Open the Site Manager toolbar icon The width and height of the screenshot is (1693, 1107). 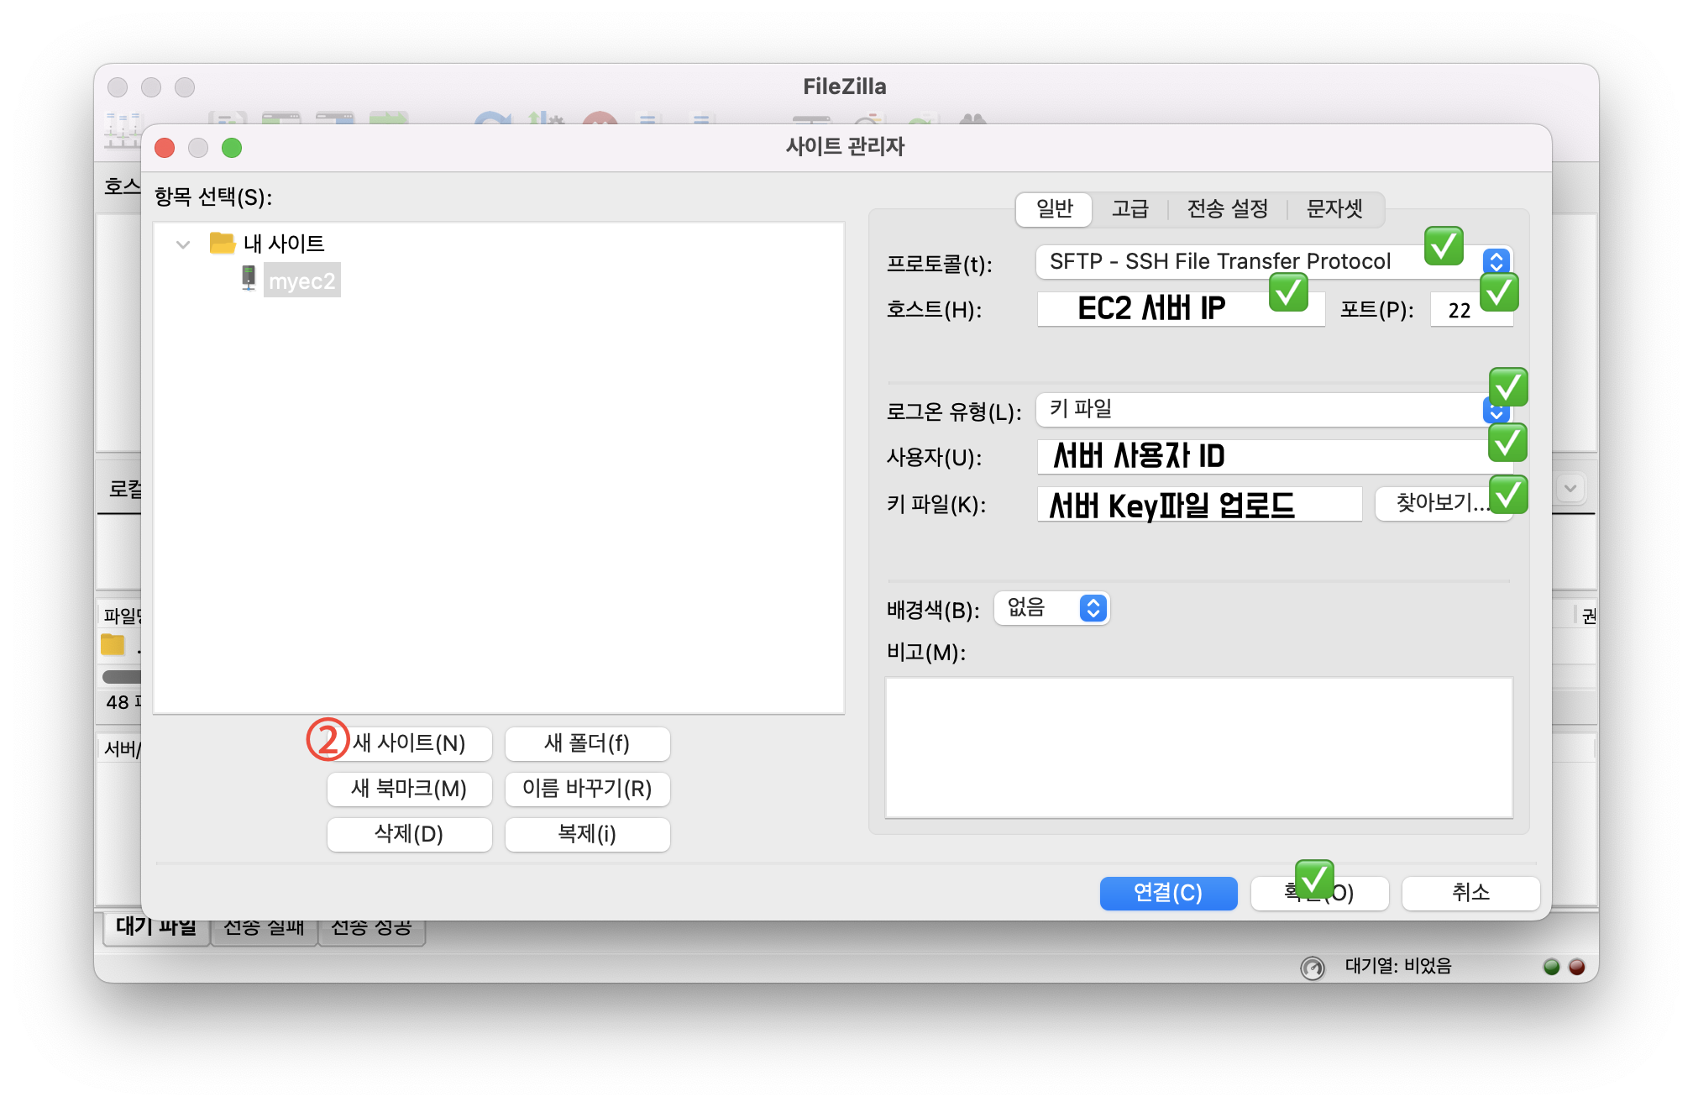point(123,132)
